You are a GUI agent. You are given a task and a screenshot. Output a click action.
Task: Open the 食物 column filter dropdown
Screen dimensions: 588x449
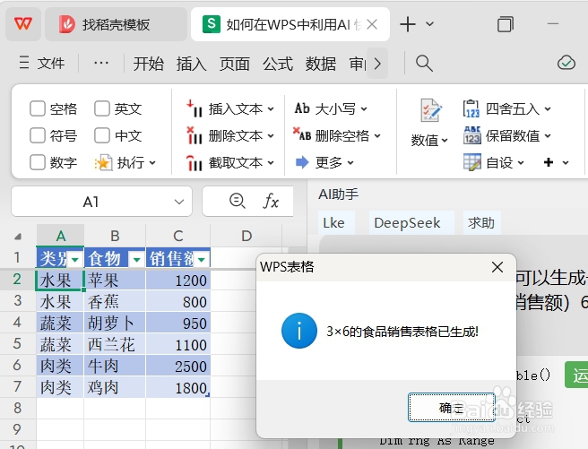[136, 259]
